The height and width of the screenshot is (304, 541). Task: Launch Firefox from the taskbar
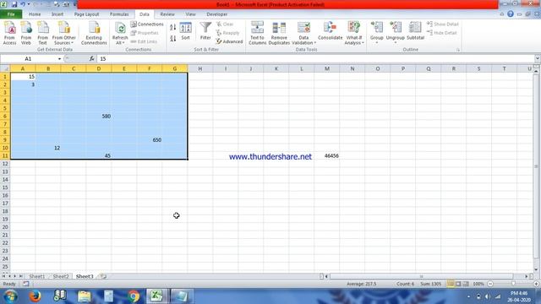point(35,296)
